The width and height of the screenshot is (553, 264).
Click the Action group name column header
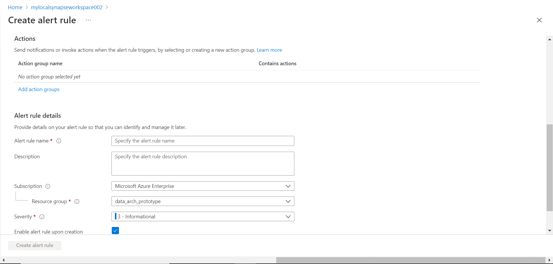click(40, 63)
